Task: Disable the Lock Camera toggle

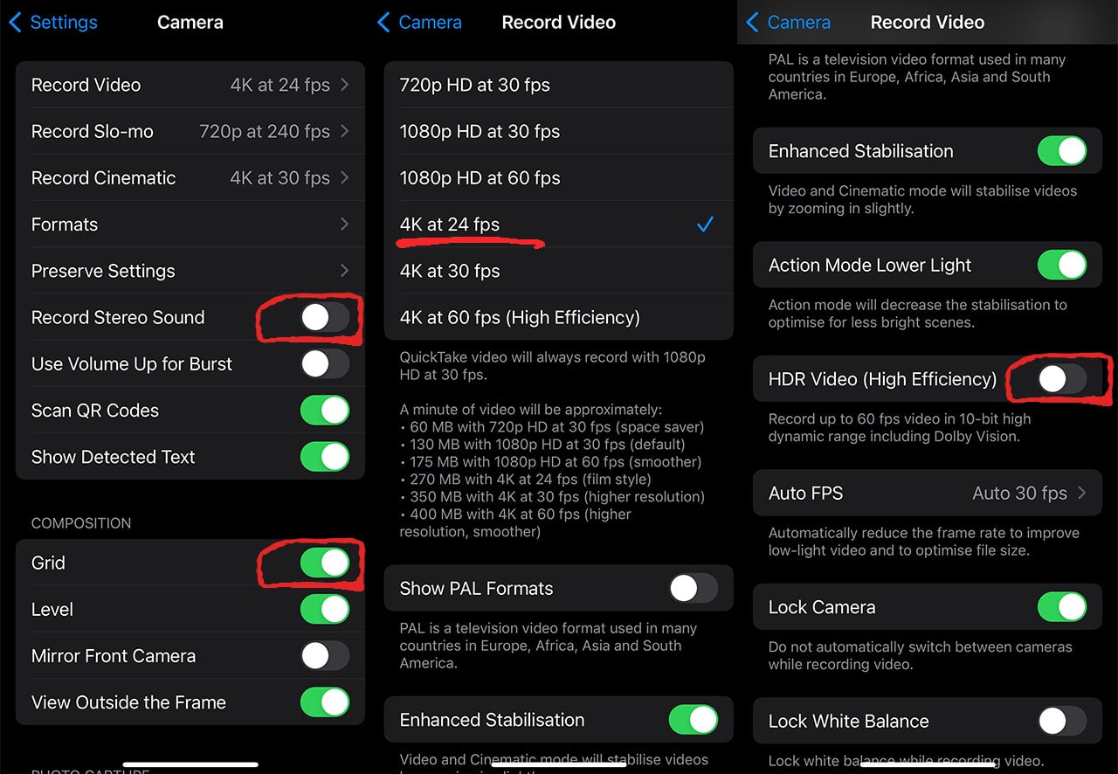Action: (x=1062, y=606)
